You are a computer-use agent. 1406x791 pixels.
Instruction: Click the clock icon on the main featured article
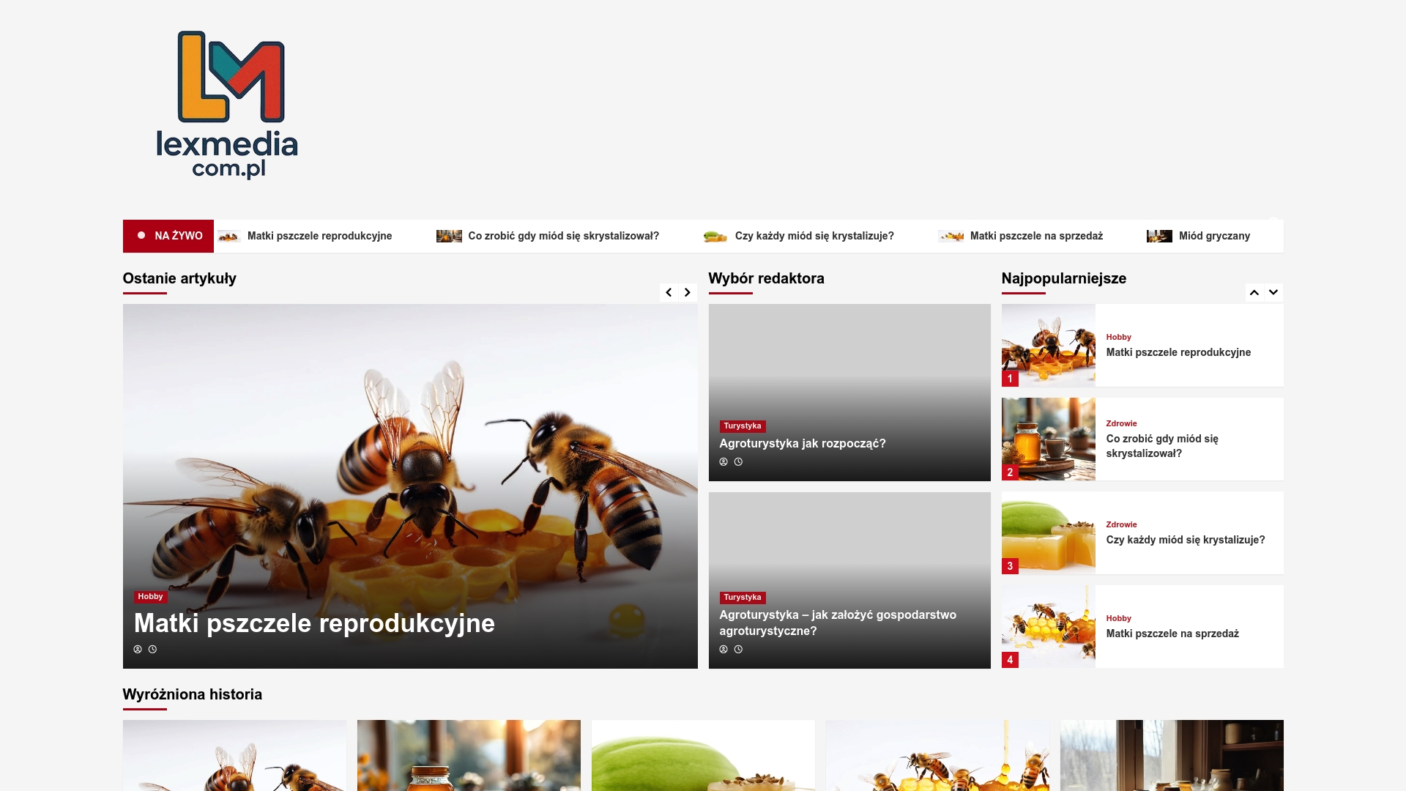[152, 649]
